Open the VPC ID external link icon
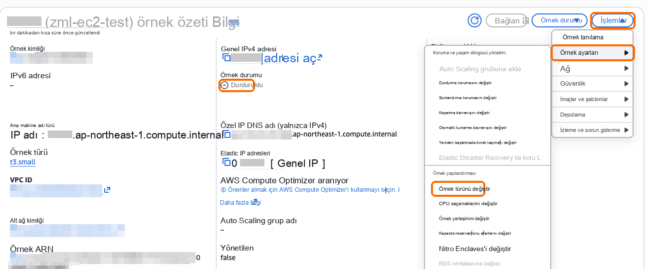 107,190
